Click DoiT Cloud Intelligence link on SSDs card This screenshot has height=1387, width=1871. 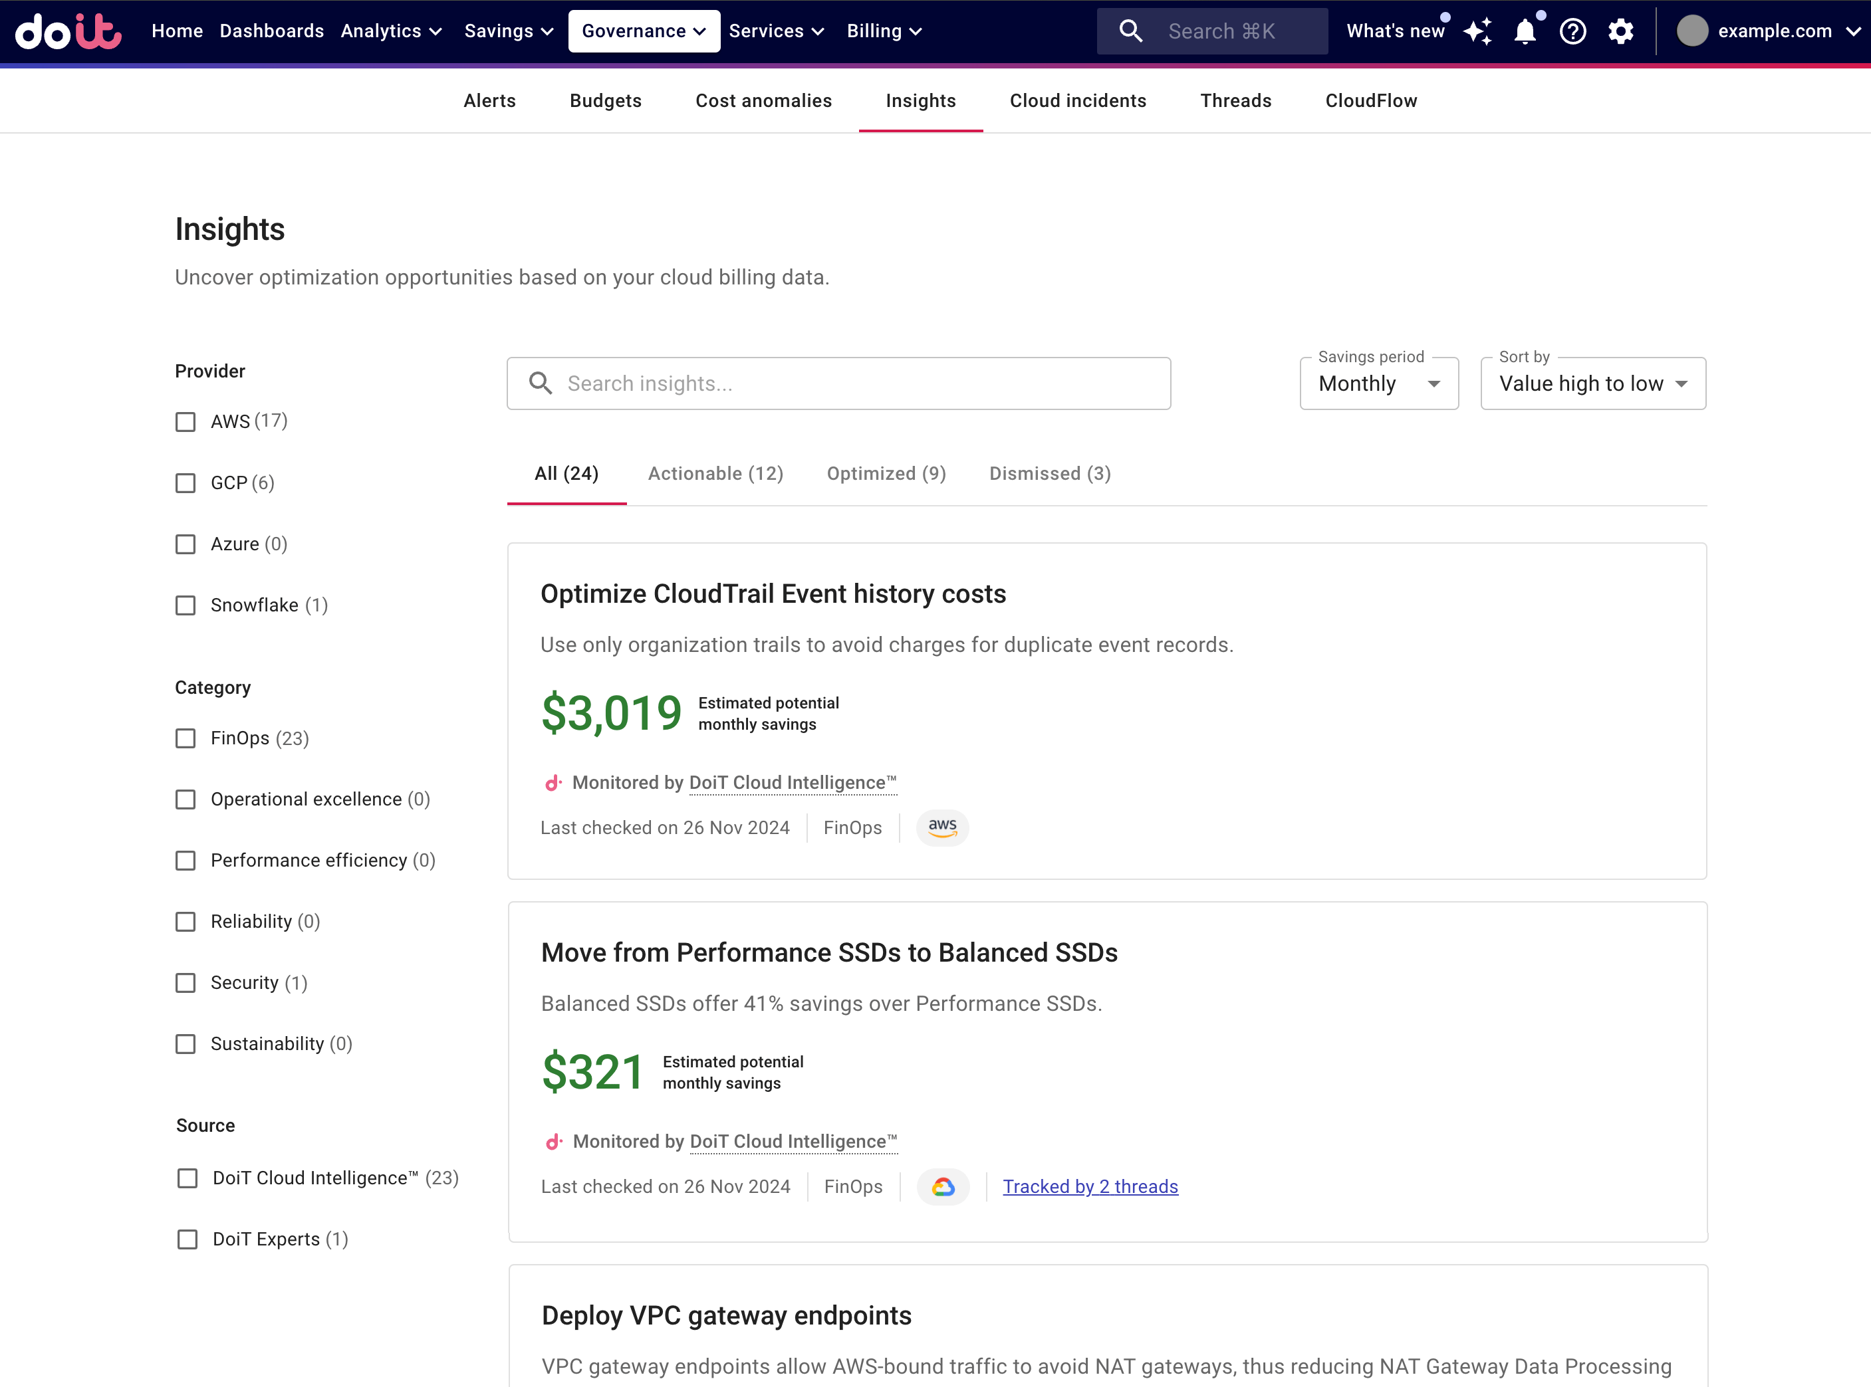tap(794, 1142)
